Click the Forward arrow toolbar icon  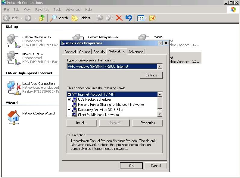pos(28,18)
